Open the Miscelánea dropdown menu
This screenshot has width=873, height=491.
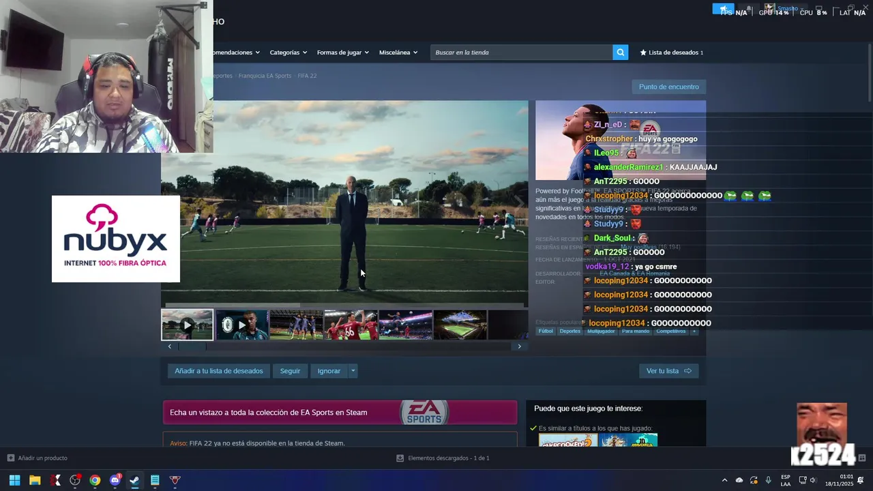coord(398,53)
